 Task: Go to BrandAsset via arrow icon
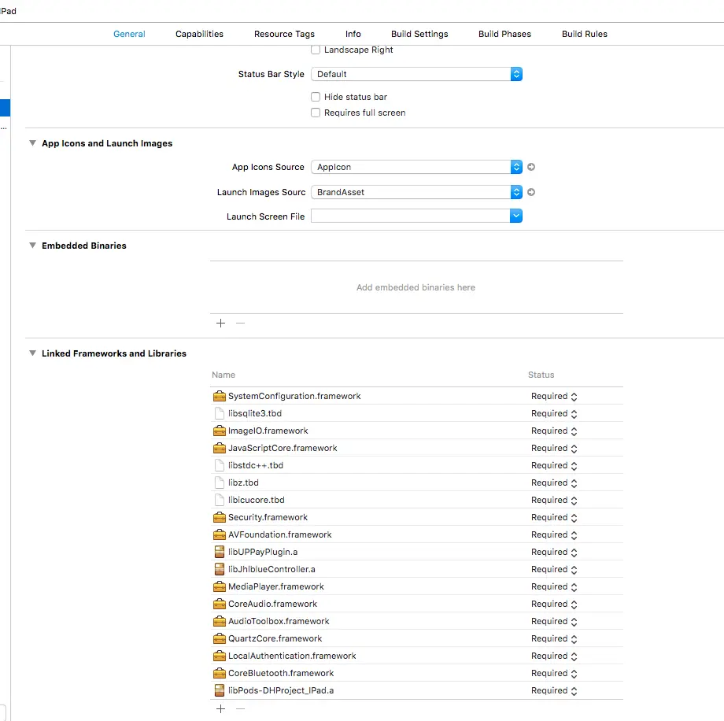(x=531, y=192)
